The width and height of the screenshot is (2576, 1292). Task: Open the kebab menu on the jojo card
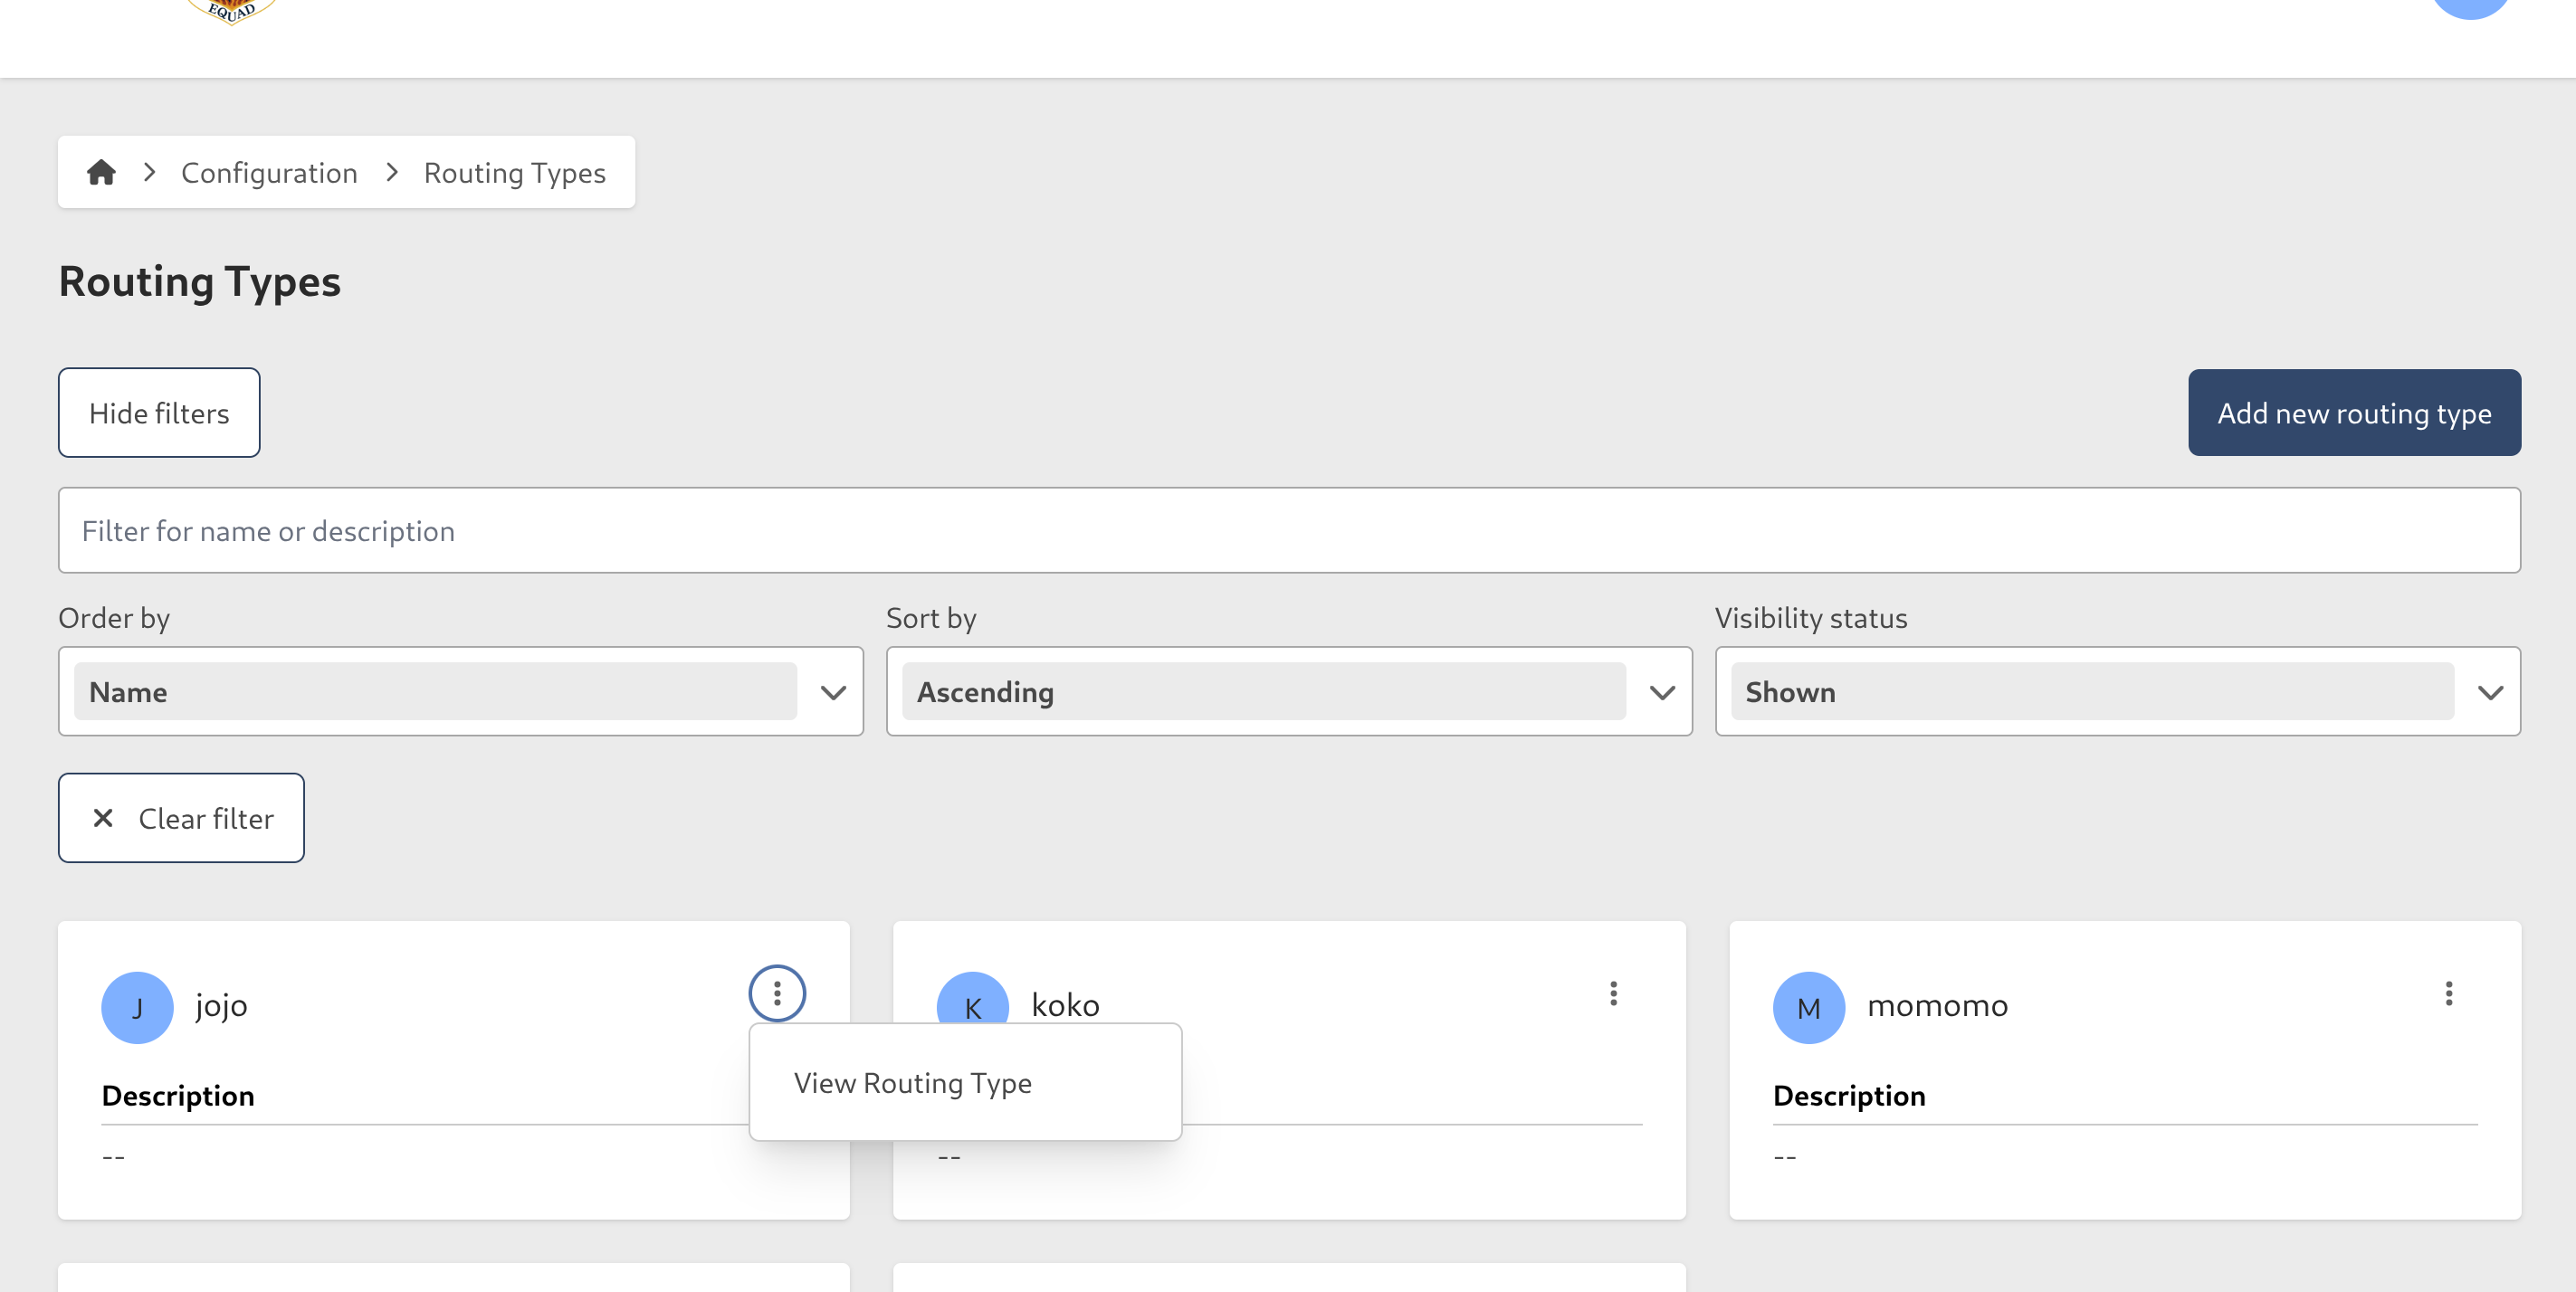tap(777, 993)
